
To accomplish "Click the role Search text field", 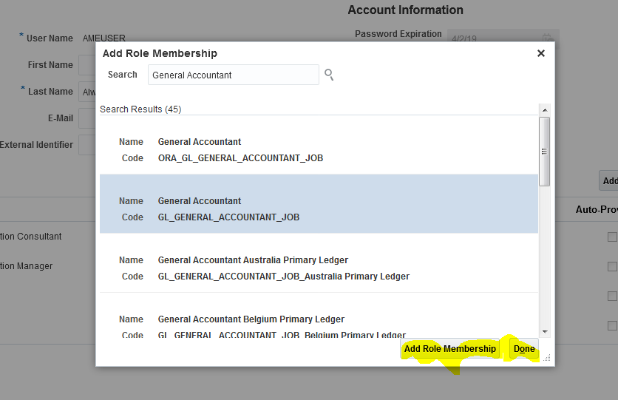I will click(x=234, y=75).
